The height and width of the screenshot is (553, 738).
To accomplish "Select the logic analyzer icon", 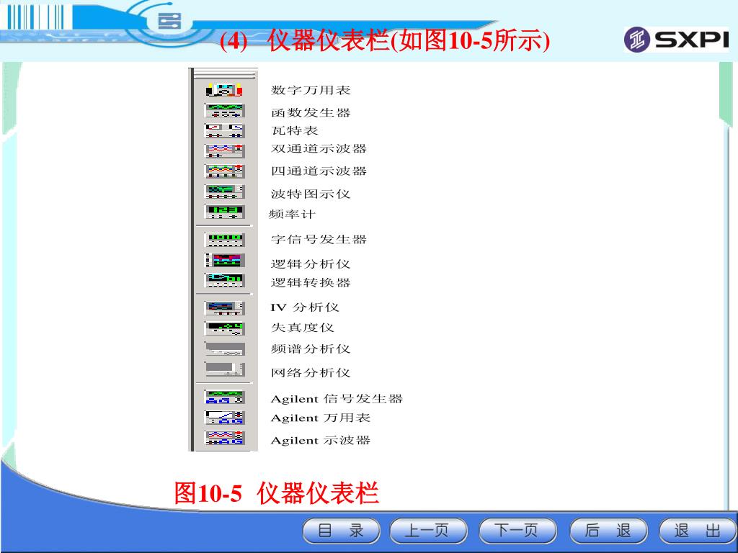I will (224, 260).
